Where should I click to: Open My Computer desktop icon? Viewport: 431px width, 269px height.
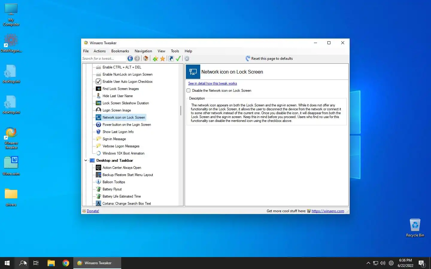point(11,15)
